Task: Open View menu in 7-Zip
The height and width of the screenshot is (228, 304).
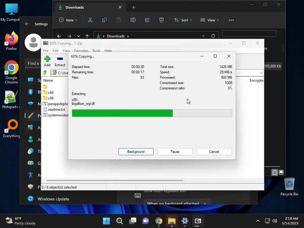Action: (x=66, y=50)
